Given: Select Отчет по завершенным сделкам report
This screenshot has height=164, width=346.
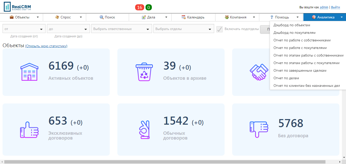Looking at the screenshot, I should 300,70.
